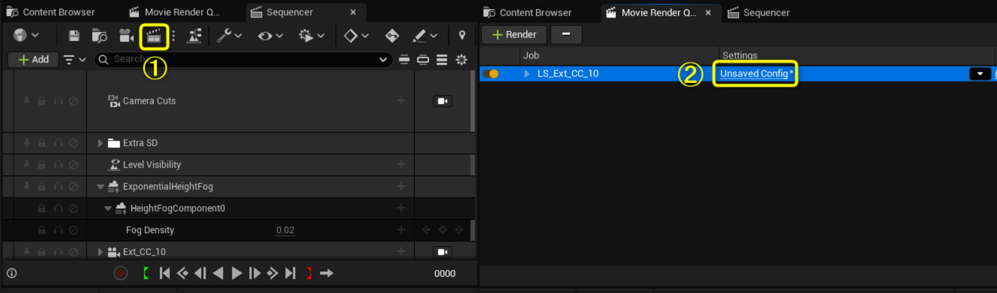Screen dimensions: 997x293
Task: Lock the Camera Cuts track
Action: tap(42, 101)
